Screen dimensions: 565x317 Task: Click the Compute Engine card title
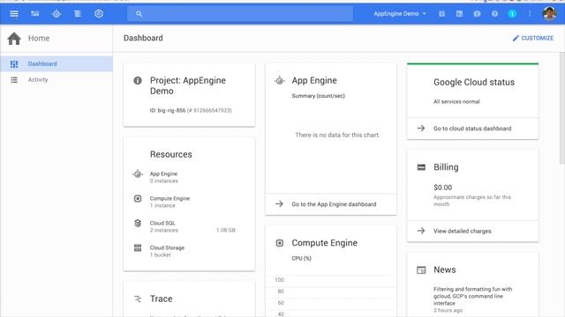(x=325, y=243)
